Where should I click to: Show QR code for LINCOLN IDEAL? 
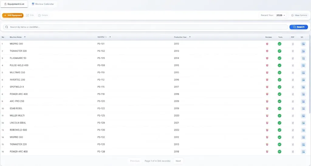303,123
